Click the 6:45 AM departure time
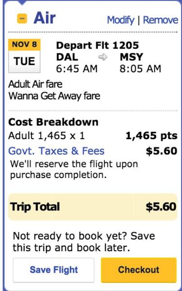Image resolution: width=182 pixels, height=291 pixels. click(77, 69)
